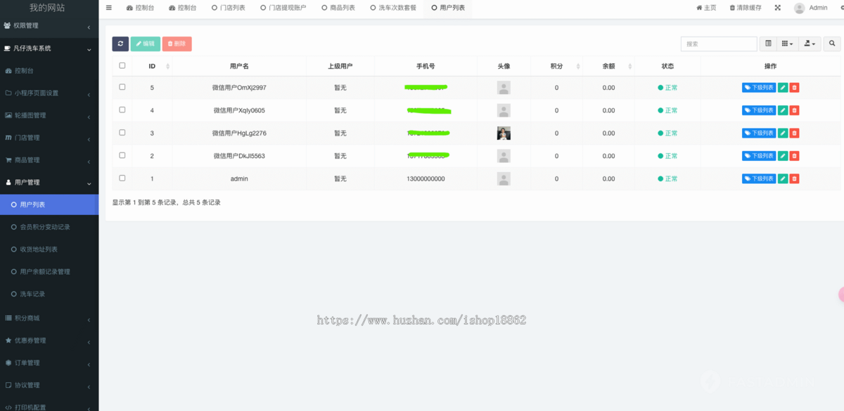Expand 小程序页面设置 sidebar menu
844x411 pixels.
(x=49, y=93)
